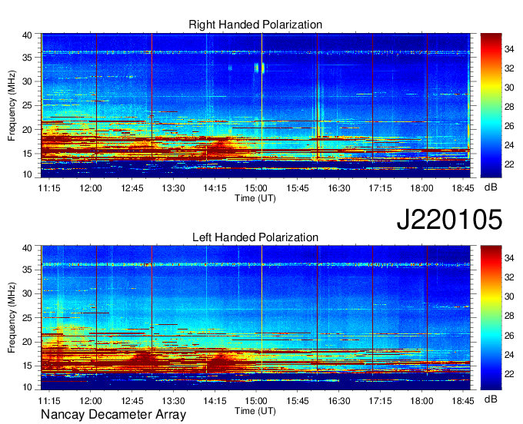Click "15:45" time tick on Left Handed plot
The image size is (523, 424).
pos(298,401)
